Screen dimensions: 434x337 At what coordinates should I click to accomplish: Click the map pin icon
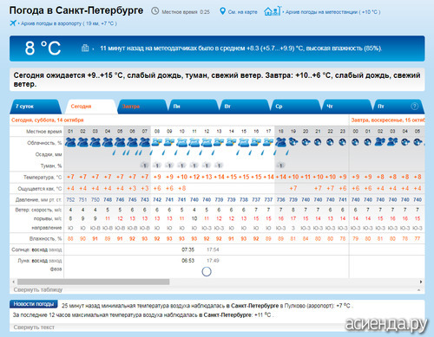[x=222, y=11]
